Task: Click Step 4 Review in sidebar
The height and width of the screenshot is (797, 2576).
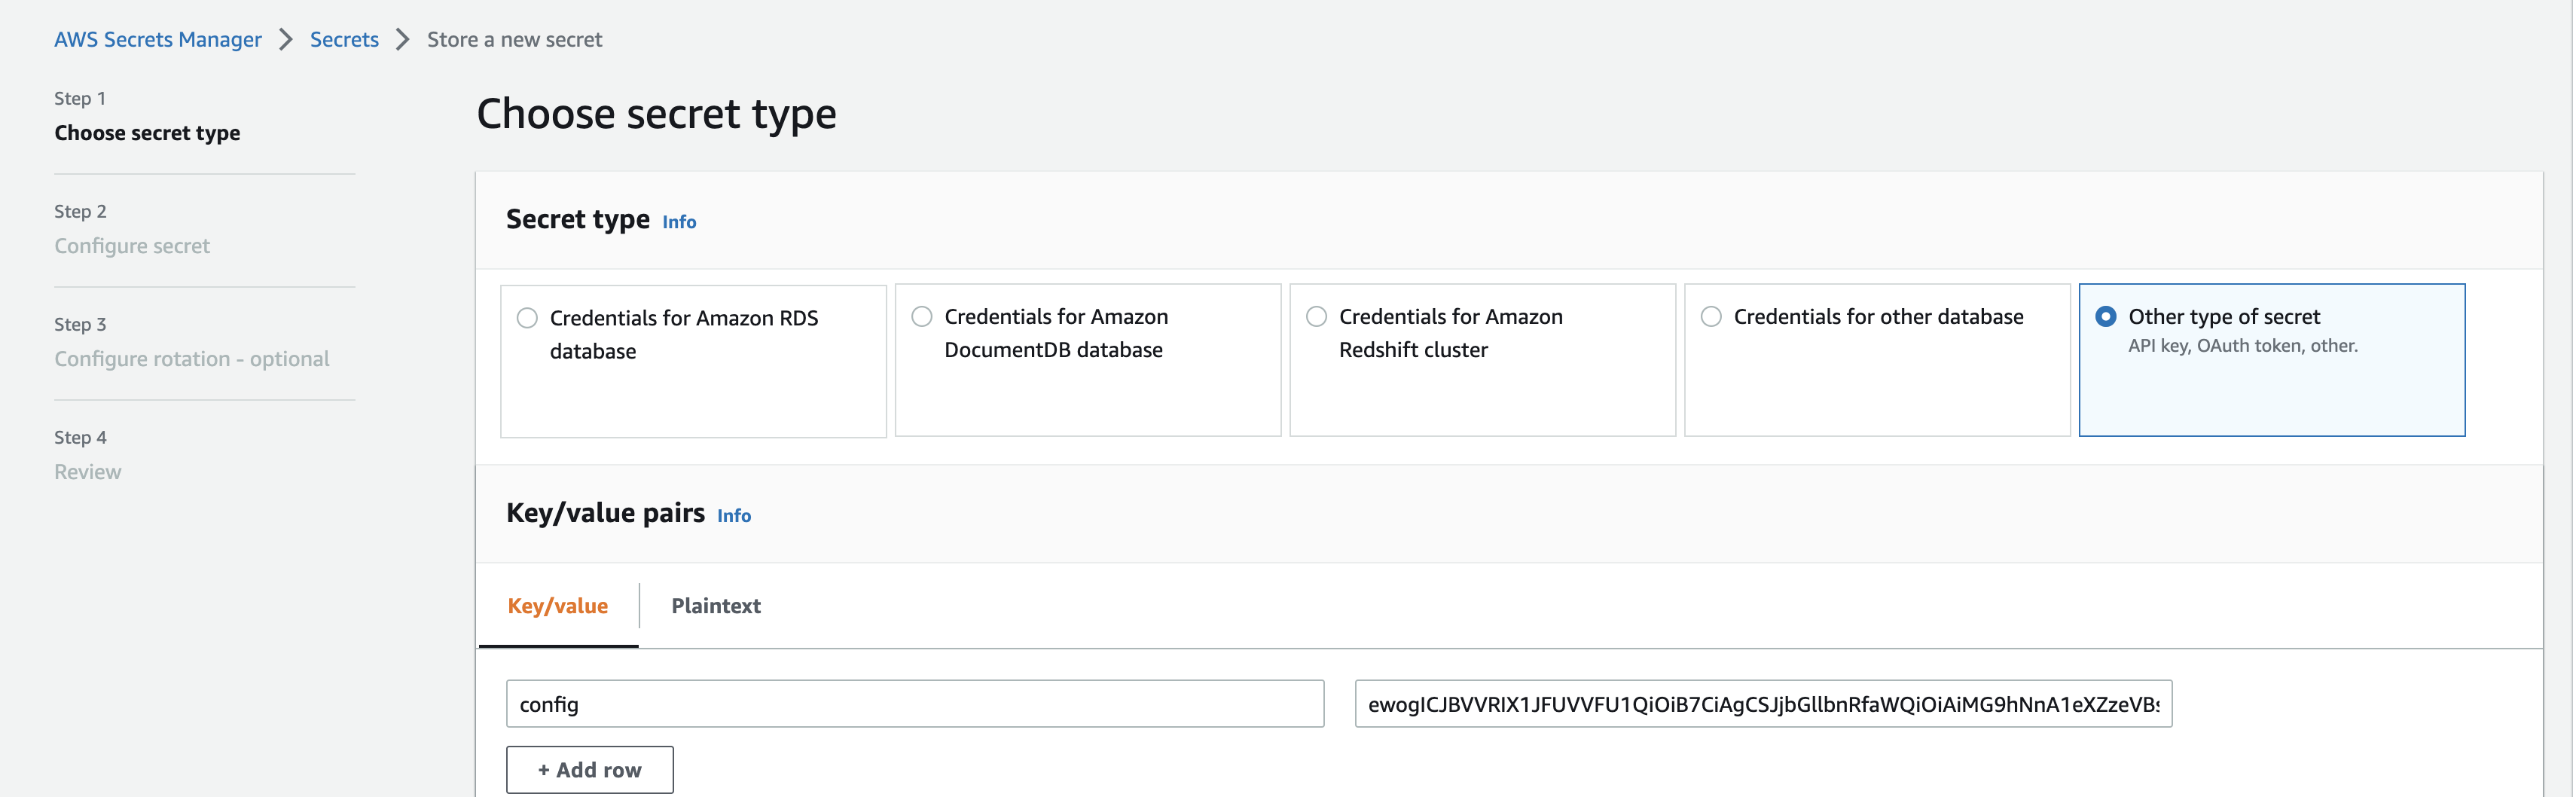Action: tap(88, 455)
